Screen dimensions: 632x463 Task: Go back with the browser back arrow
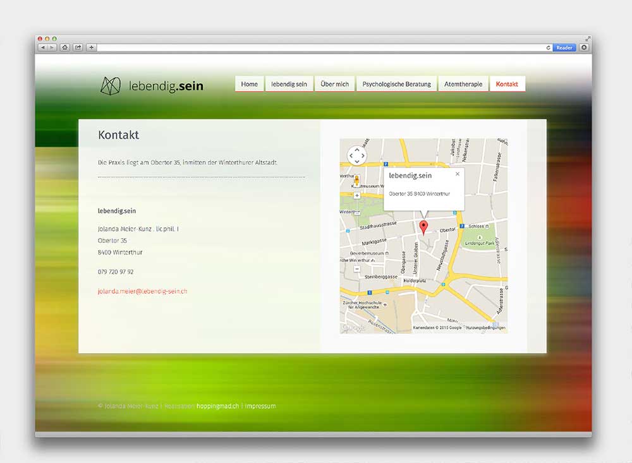[x=43, y=47]
